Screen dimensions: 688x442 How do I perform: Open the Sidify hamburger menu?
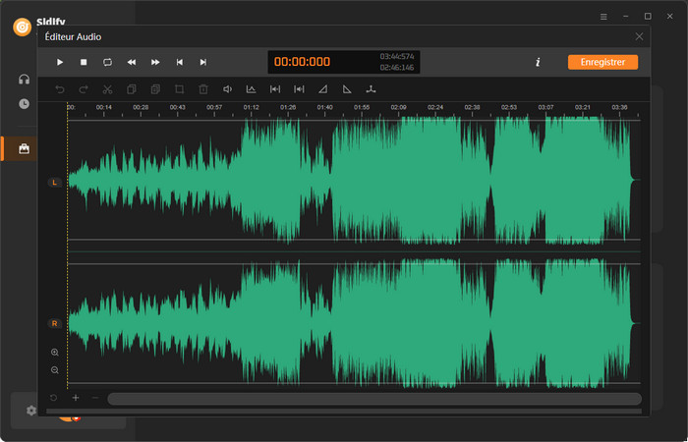point(603,17)
